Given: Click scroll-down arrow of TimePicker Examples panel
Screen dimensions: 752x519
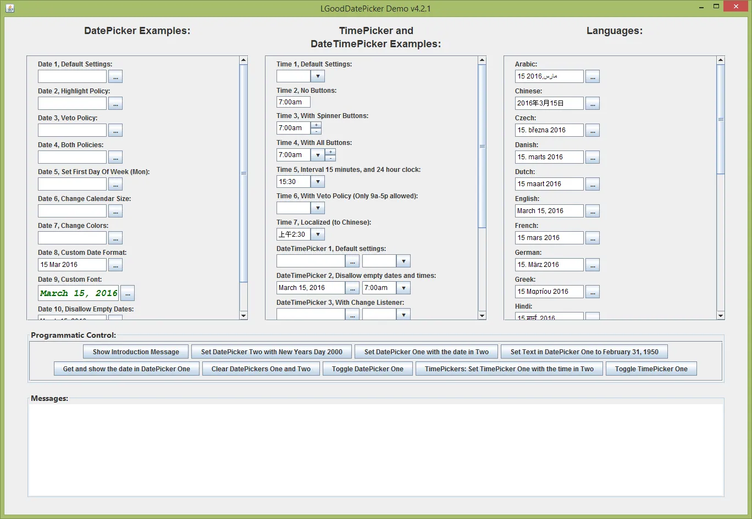Looking at the screenshot, I should point(482,316).
